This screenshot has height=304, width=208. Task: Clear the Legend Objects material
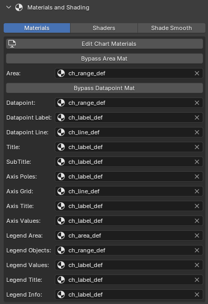(197, 250)
